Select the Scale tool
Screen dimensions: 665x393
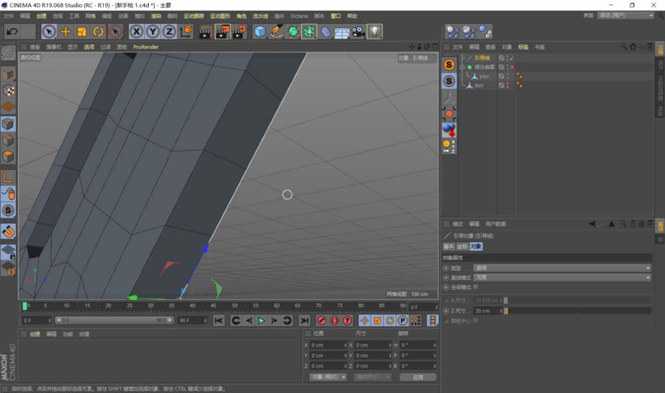(81, 31)
